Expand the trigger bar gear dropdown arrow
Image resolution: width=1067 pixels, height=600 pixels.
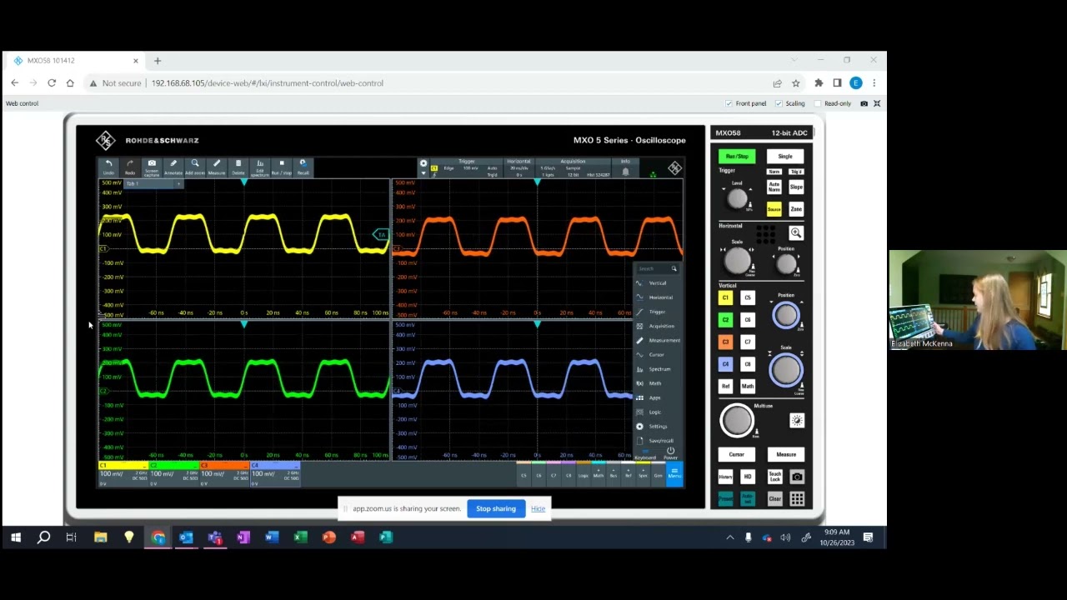pos(423,173)
